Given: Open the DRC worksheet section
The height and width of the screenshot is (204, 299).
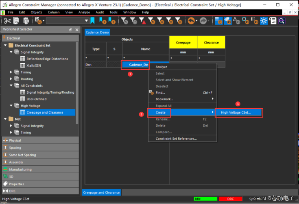Looking at the screenshot, I should [x=40, y=191].
